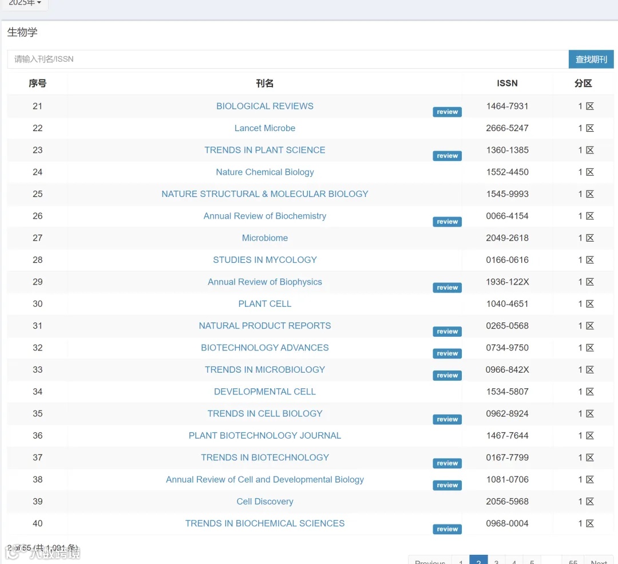Open BIOTECHNOLOGY ADVANCES link

click(x=265, y=348)
